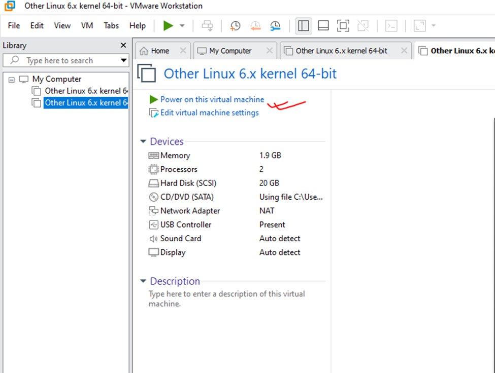Open the Help menu
Screen dimensions: 495x373
pyautogui.click(x=137, y=25)
